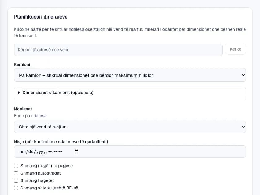
Task: Select the Planifikuesi i itinerareve heading
Action: tap(41, 17)
